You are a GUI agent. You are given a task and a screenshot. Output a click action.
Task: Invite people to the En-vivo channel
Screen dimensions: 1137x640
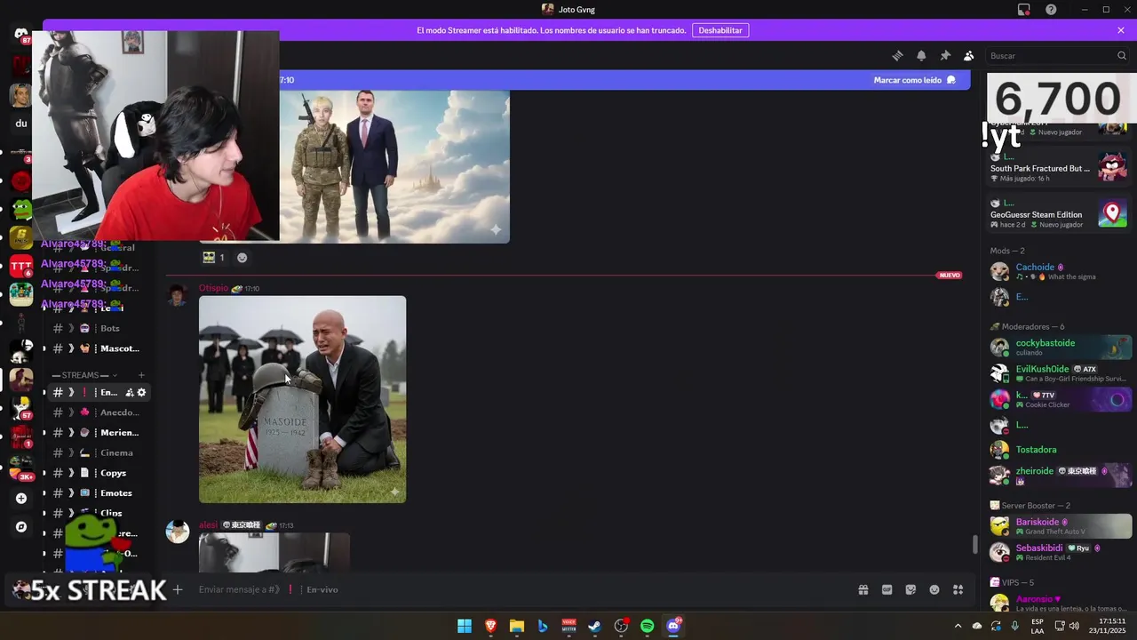[x=130, y=392]
